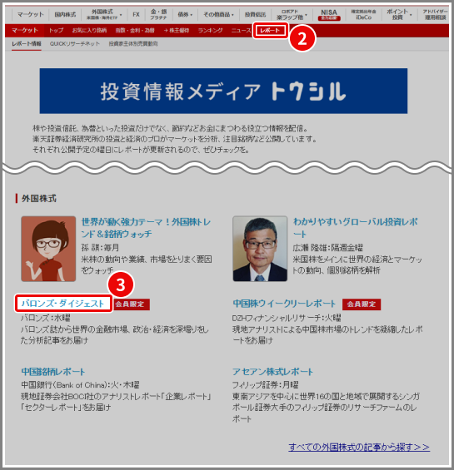Click the illustrated woman analyst thumbnail
Screen dimensions: 454x470
click(48, 249)
